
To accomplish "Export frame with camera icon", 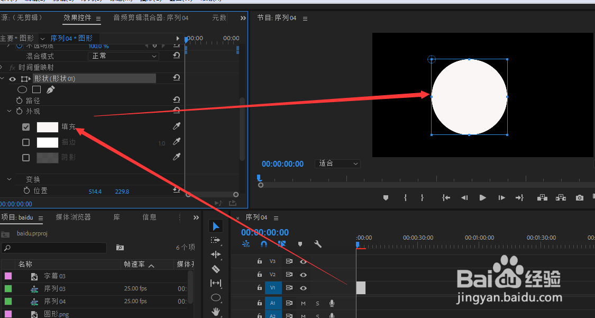I will [x=579, y=198].
